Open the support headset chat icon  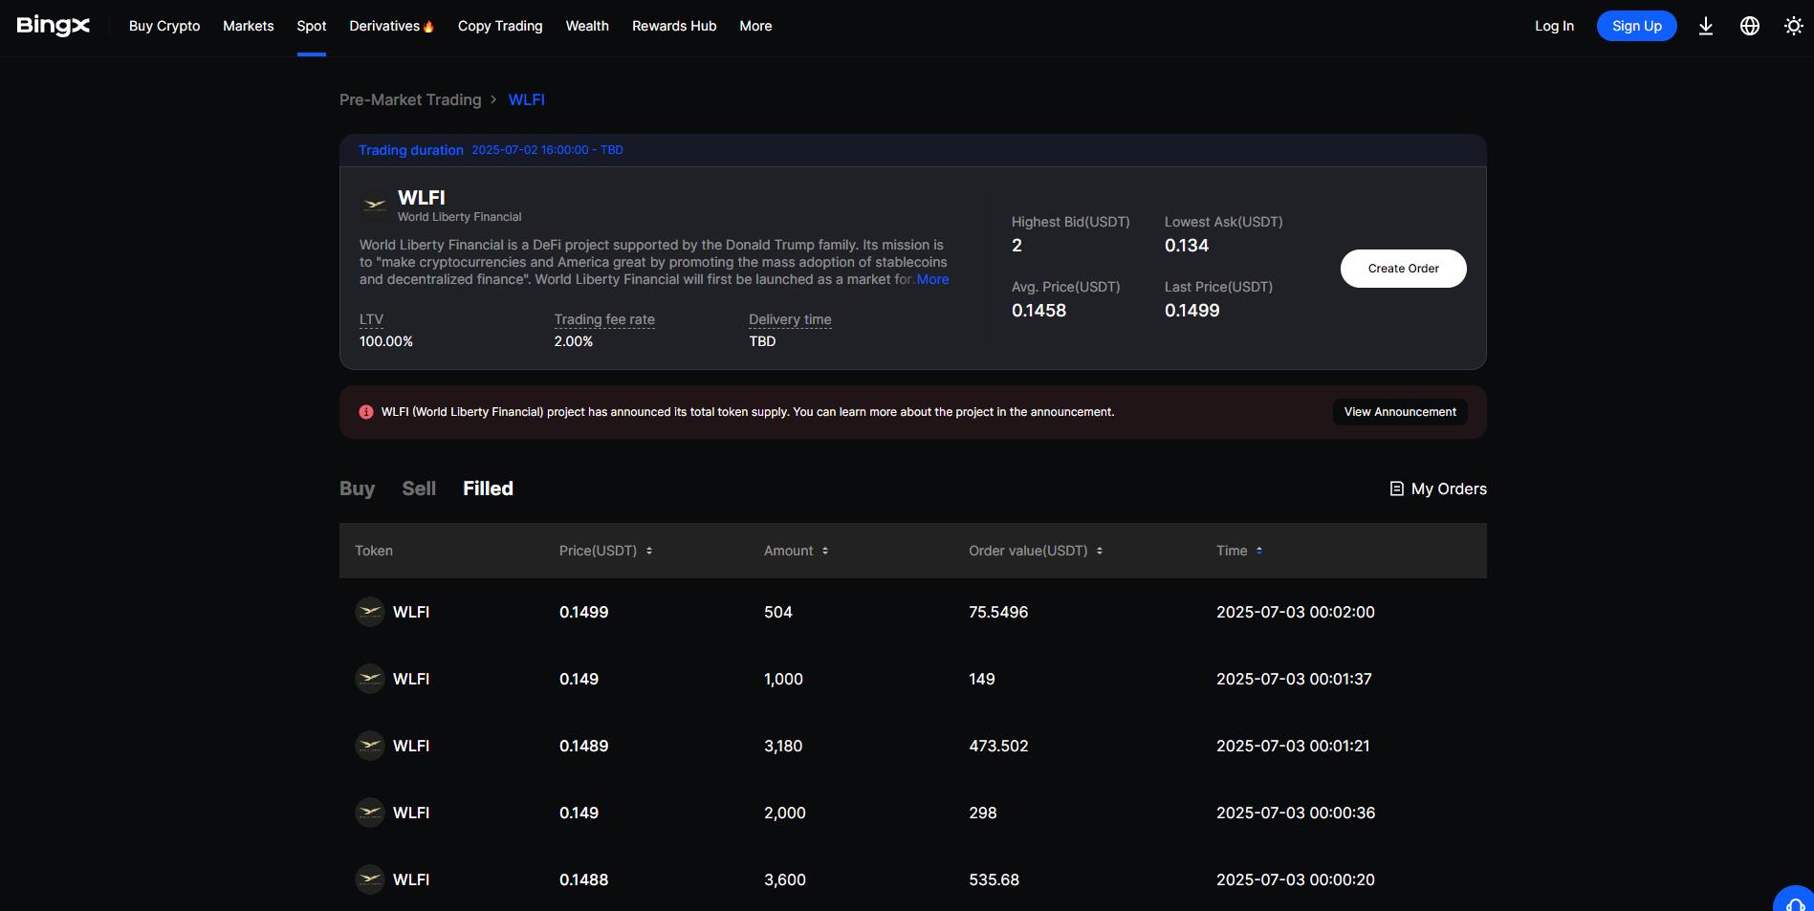point(1795,902)
